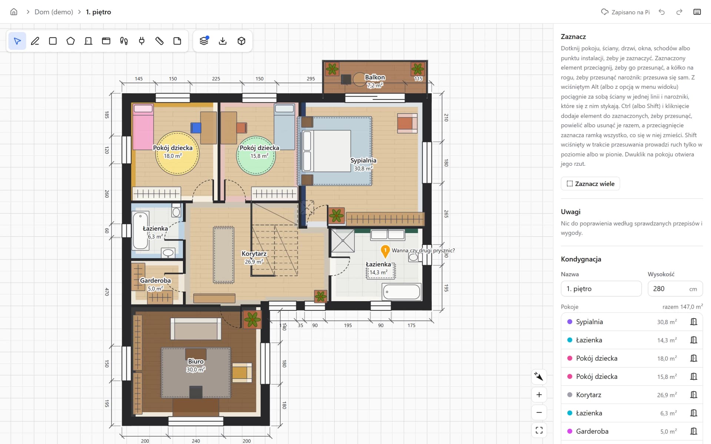Open room icon for Garderoba row
The image size is (711, 444).
(x=694, y=431)
